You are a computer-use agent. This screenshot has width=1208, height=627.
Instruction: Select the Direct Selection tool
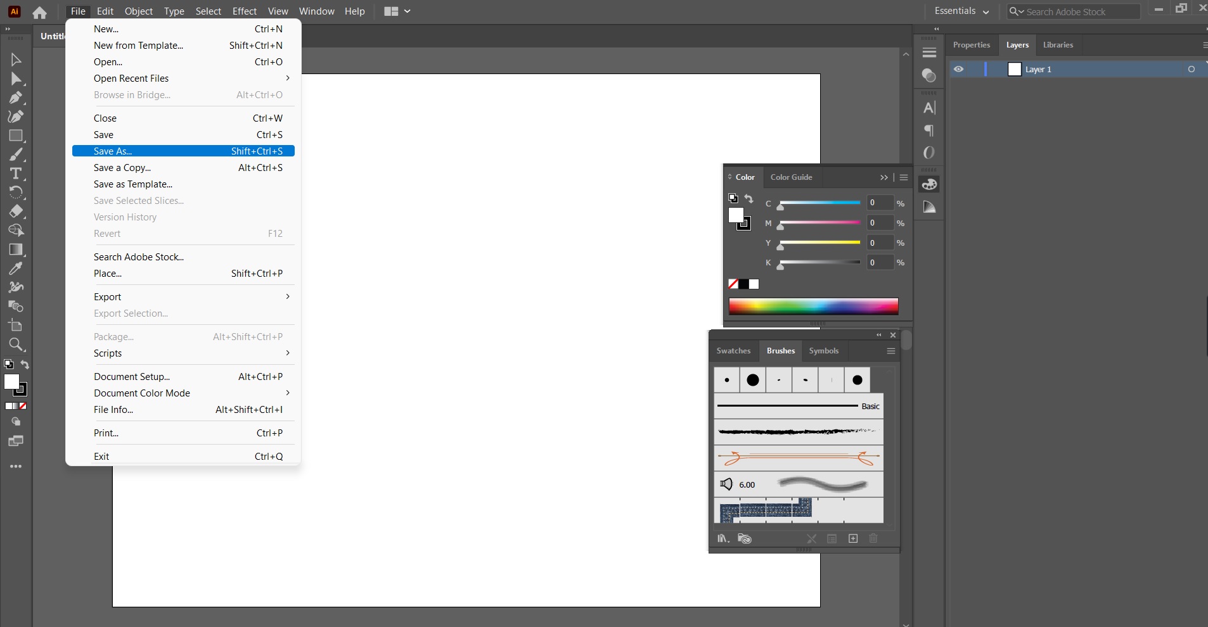[16, 79]
